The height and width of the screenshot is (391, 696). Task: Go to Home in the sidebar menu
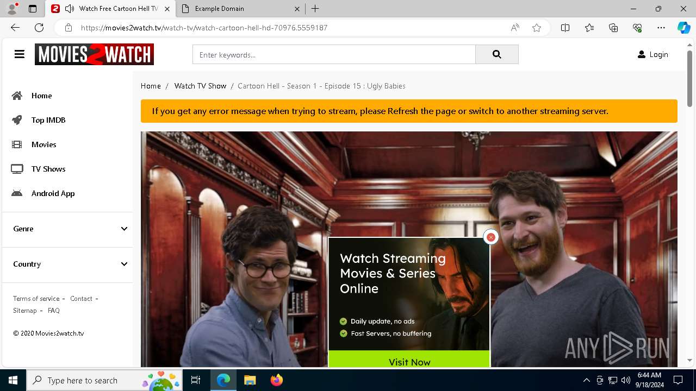click(42, 96)
